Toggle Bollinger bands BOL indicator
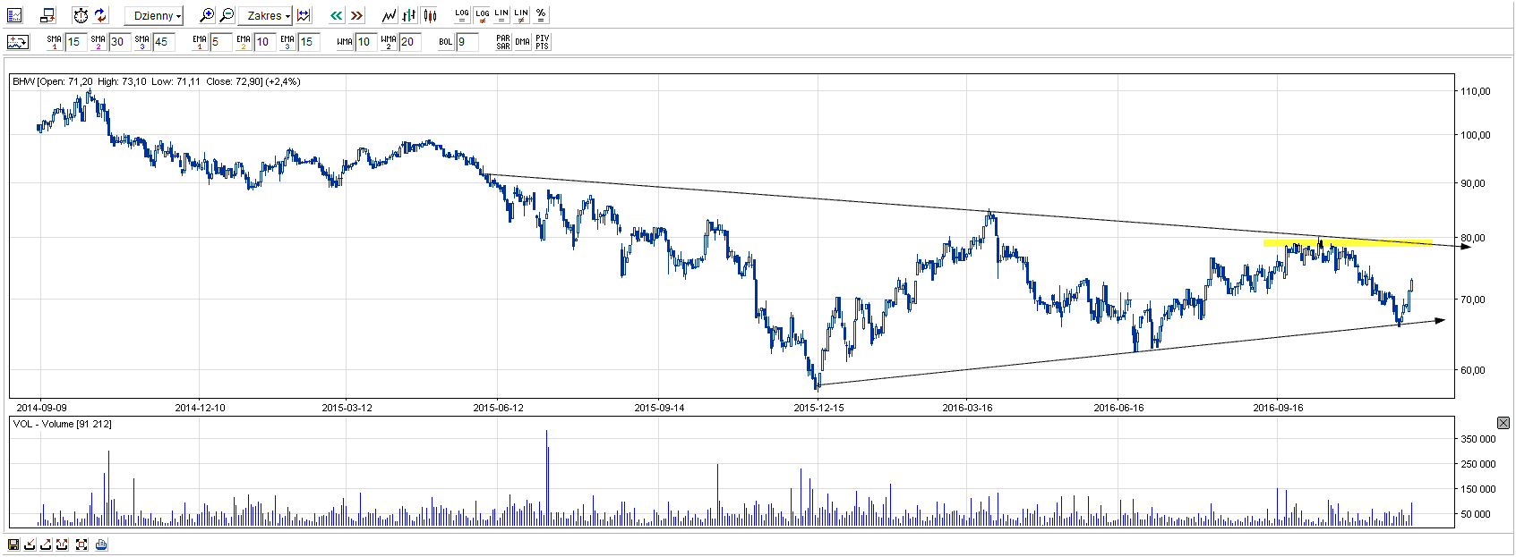Screen dimensions: 1516x557 pos(446,42)
